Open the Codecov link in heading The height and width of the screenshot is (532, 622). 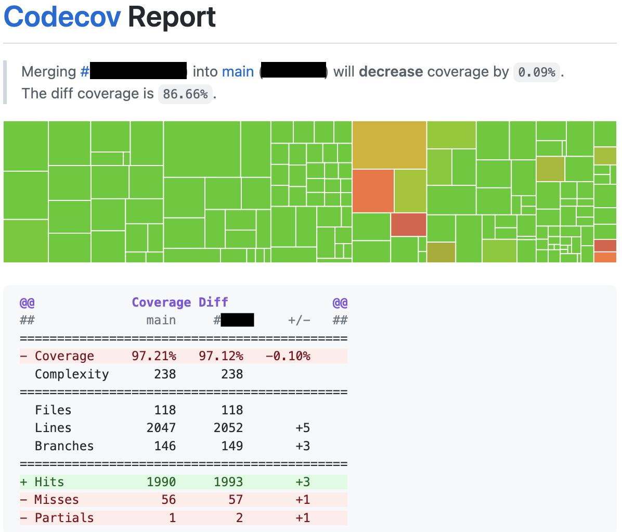click(62, 17)
